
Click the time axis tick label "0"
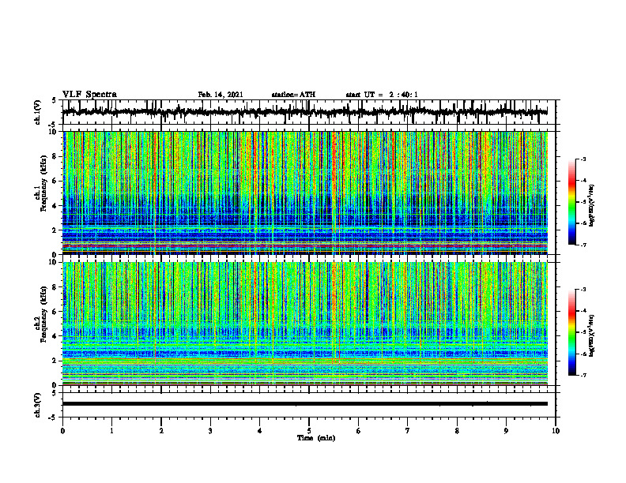pyautogui.click(x=62, y=431)
